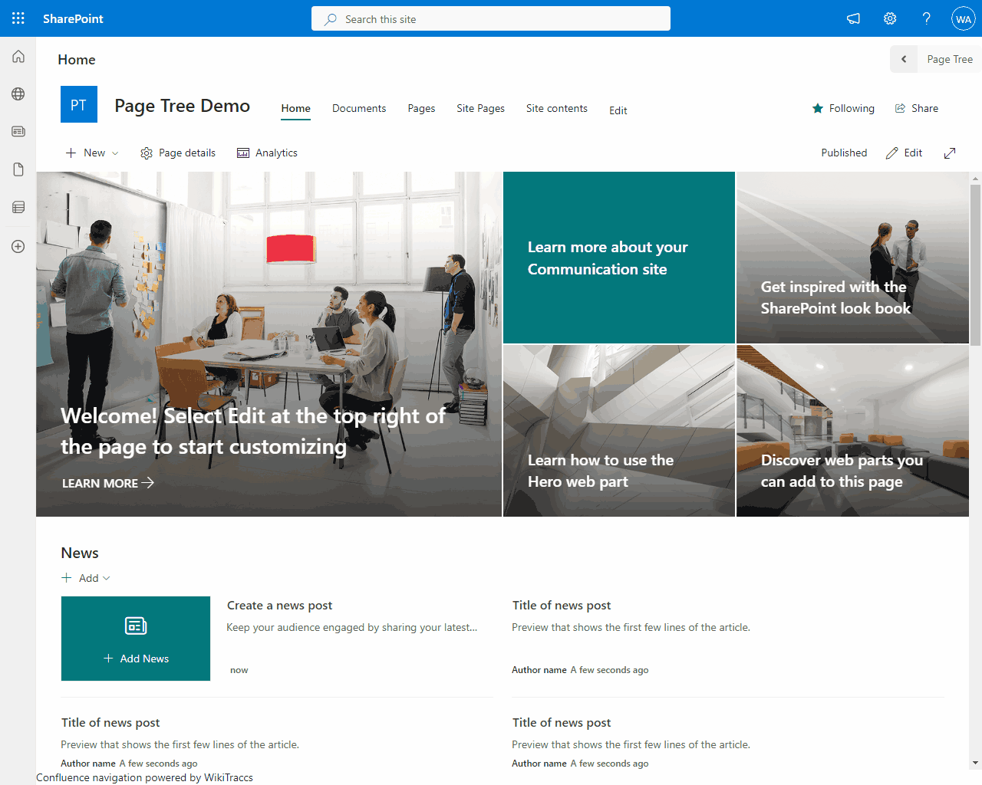
Task: Open the Documents navigation item
Action: pyautogui.click(x=359, y=108)
